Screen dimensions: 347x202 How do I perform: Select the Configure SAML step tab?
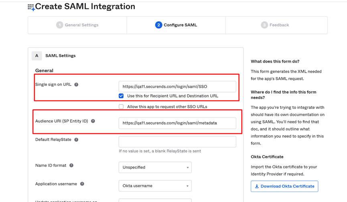coord(176,25)
